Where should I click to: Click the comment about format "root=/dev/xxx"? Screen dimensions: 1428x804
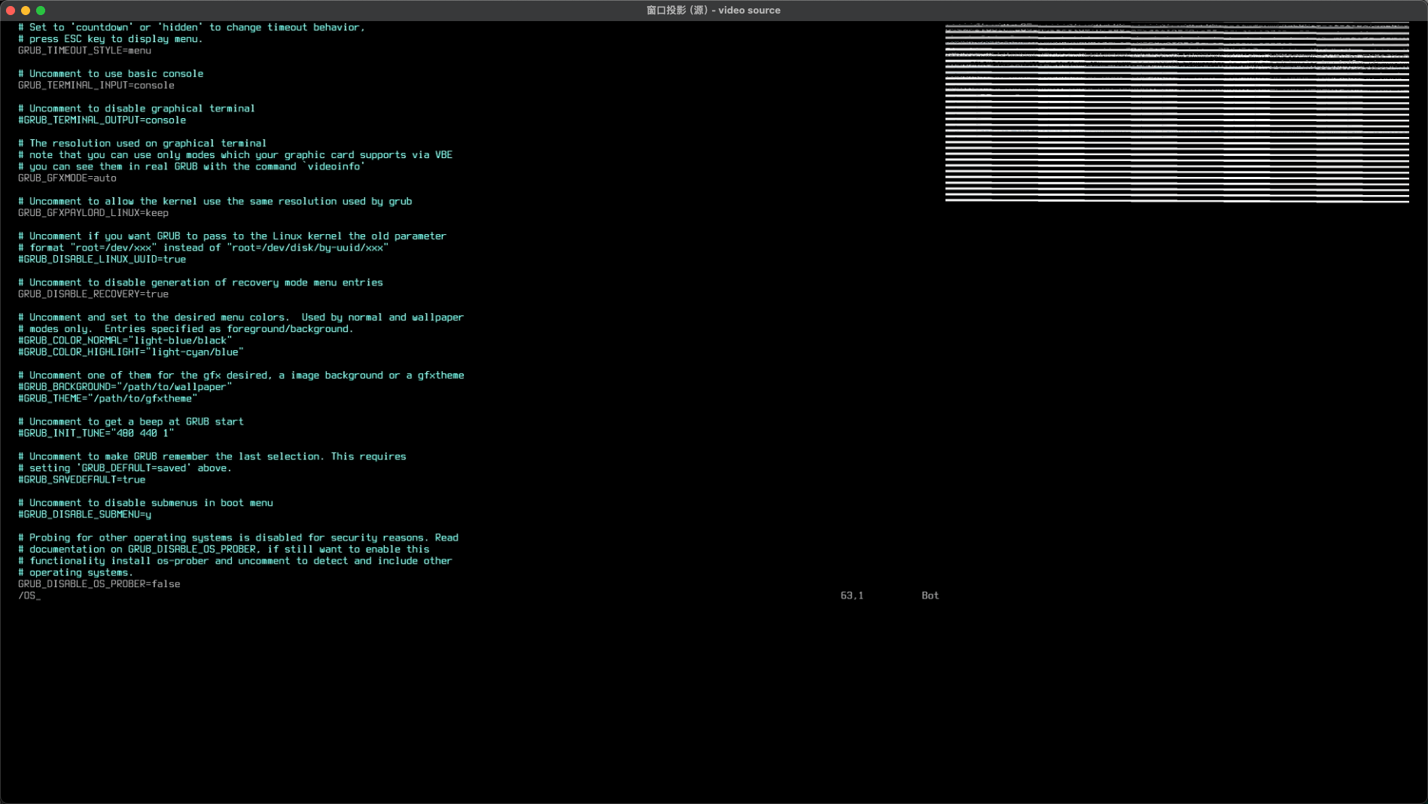tap(203, 248)
